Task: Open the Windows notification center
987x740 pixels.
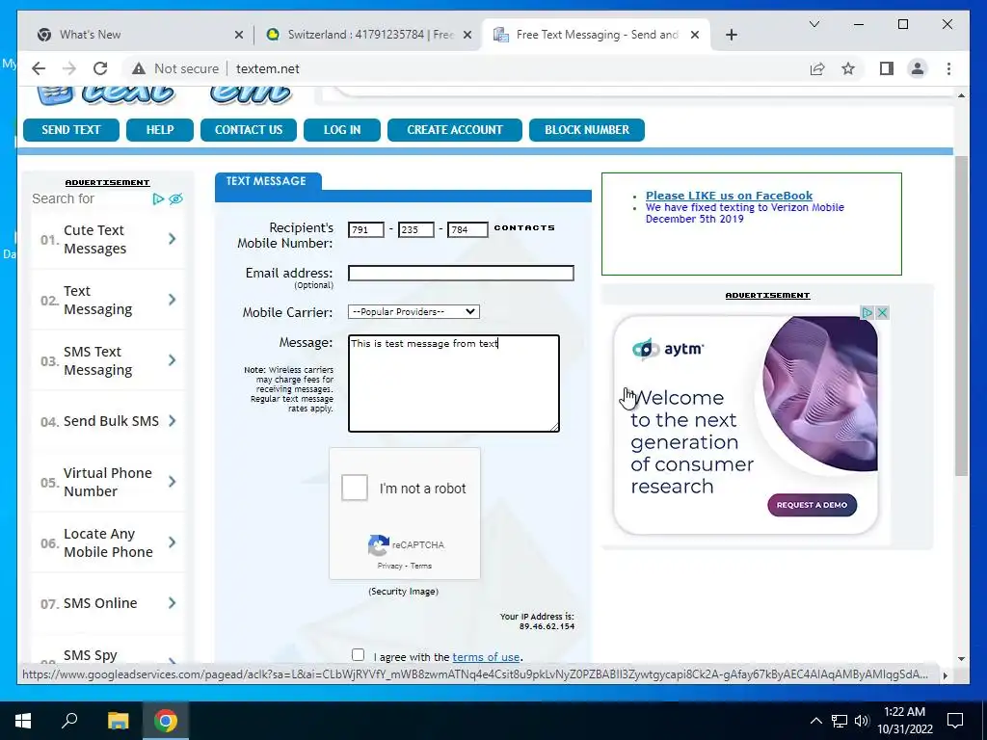Action: (x=955, y=721)
